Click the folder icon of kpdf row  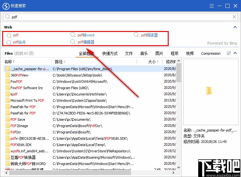(x=8, y=94)
